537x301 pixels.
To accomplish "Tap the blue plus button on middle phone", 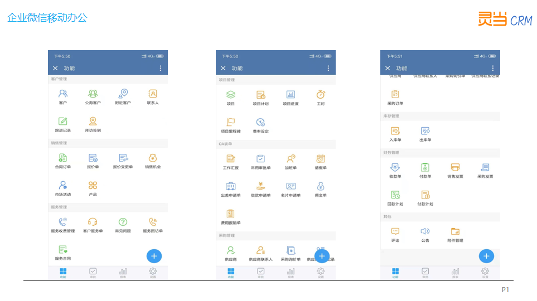I will coord(322,256).
